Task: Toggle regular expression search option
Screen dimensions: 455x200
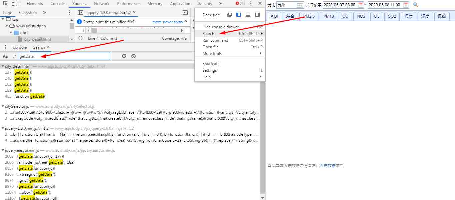Action: pyautogui.click(x=14, y=56)
